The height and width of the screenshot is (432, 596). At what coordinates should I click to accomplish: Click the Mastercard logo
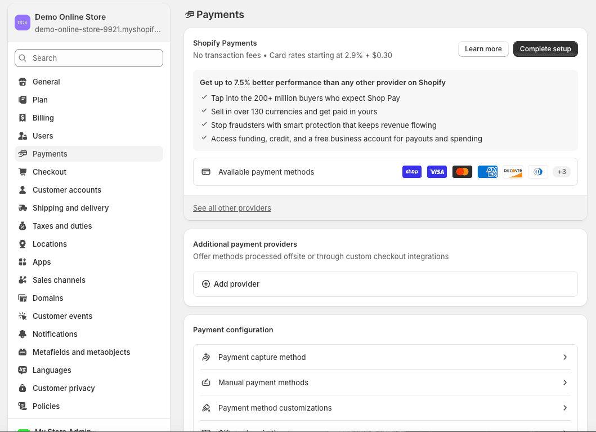pos(462,172)
